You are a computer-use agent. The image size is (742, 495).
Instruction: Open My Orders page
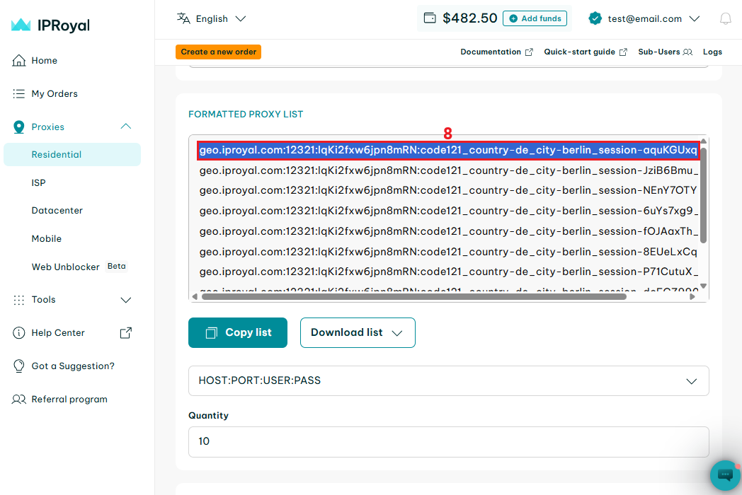(x=55, y=93)
